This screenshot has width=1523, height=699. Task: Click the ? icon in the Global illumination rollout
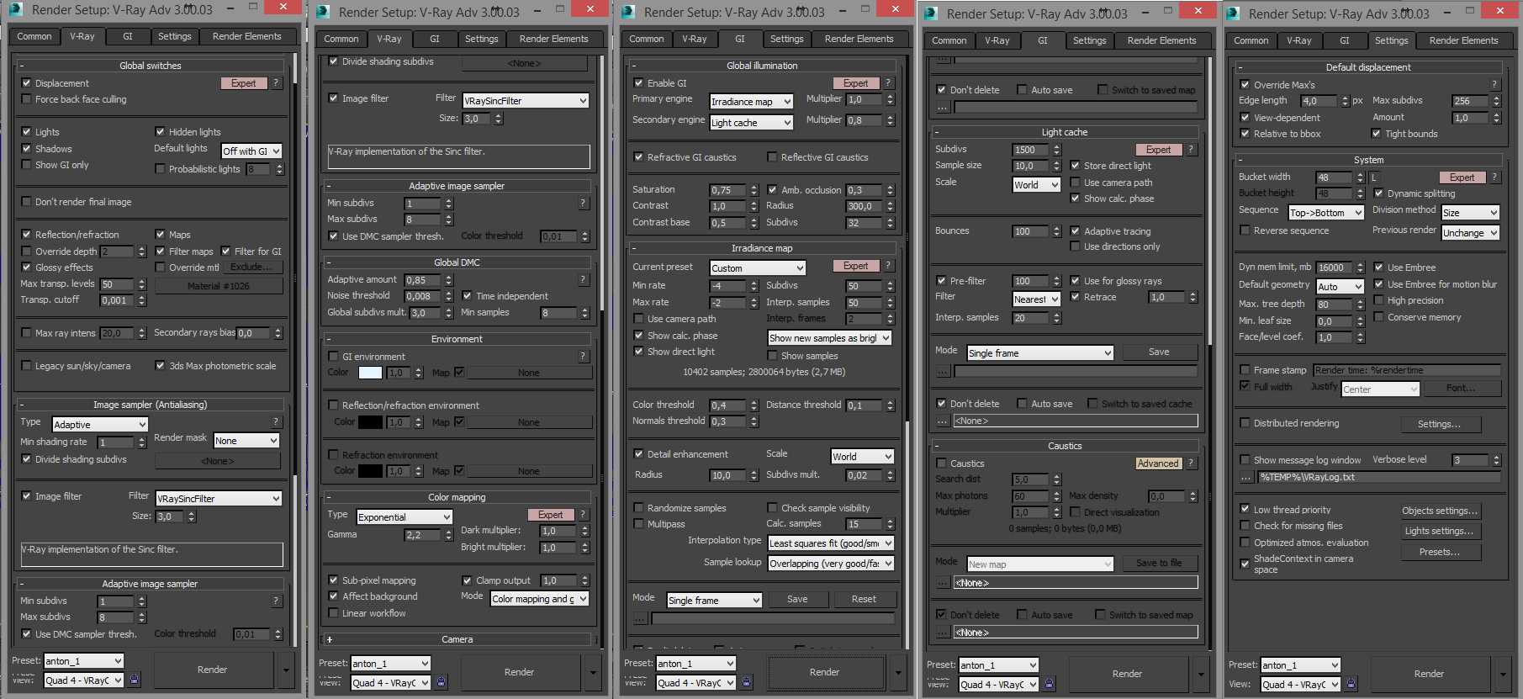click(889, 83)
